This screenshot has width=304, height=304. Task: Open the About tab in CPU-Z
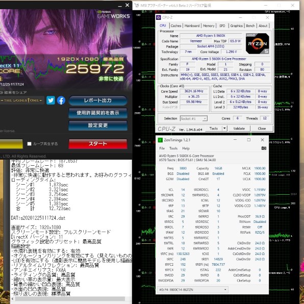coord(263,26)
